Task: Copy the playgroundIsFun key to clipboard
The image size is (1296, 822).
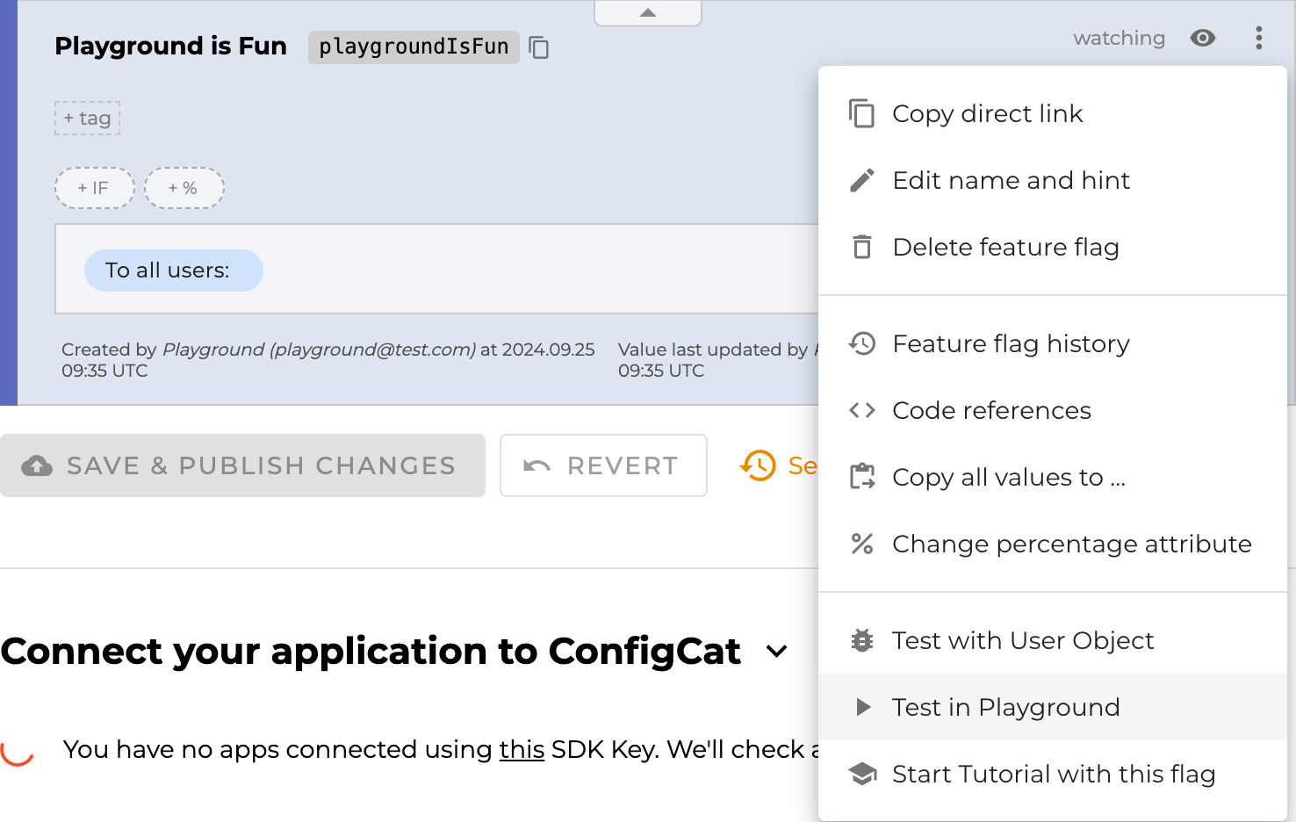Action: (539, 47)
